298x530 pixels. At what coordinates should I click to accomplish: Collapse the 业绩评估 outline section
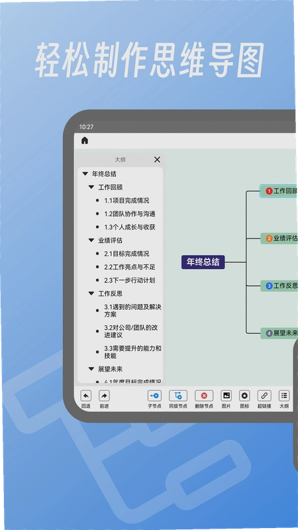click(x=91, y=240)
